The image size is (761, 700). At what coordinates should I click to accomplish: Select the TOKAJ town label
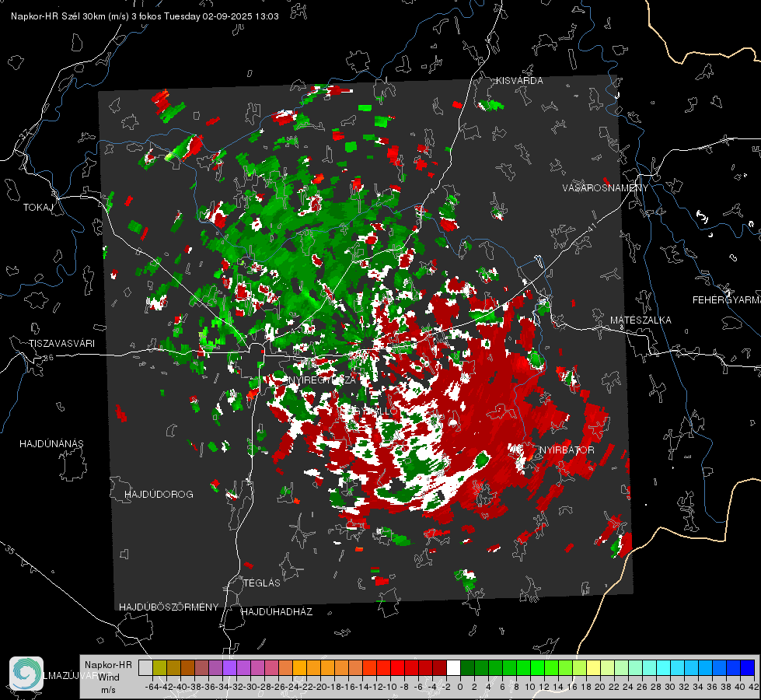pyautogui.click(x=38, y=208)
